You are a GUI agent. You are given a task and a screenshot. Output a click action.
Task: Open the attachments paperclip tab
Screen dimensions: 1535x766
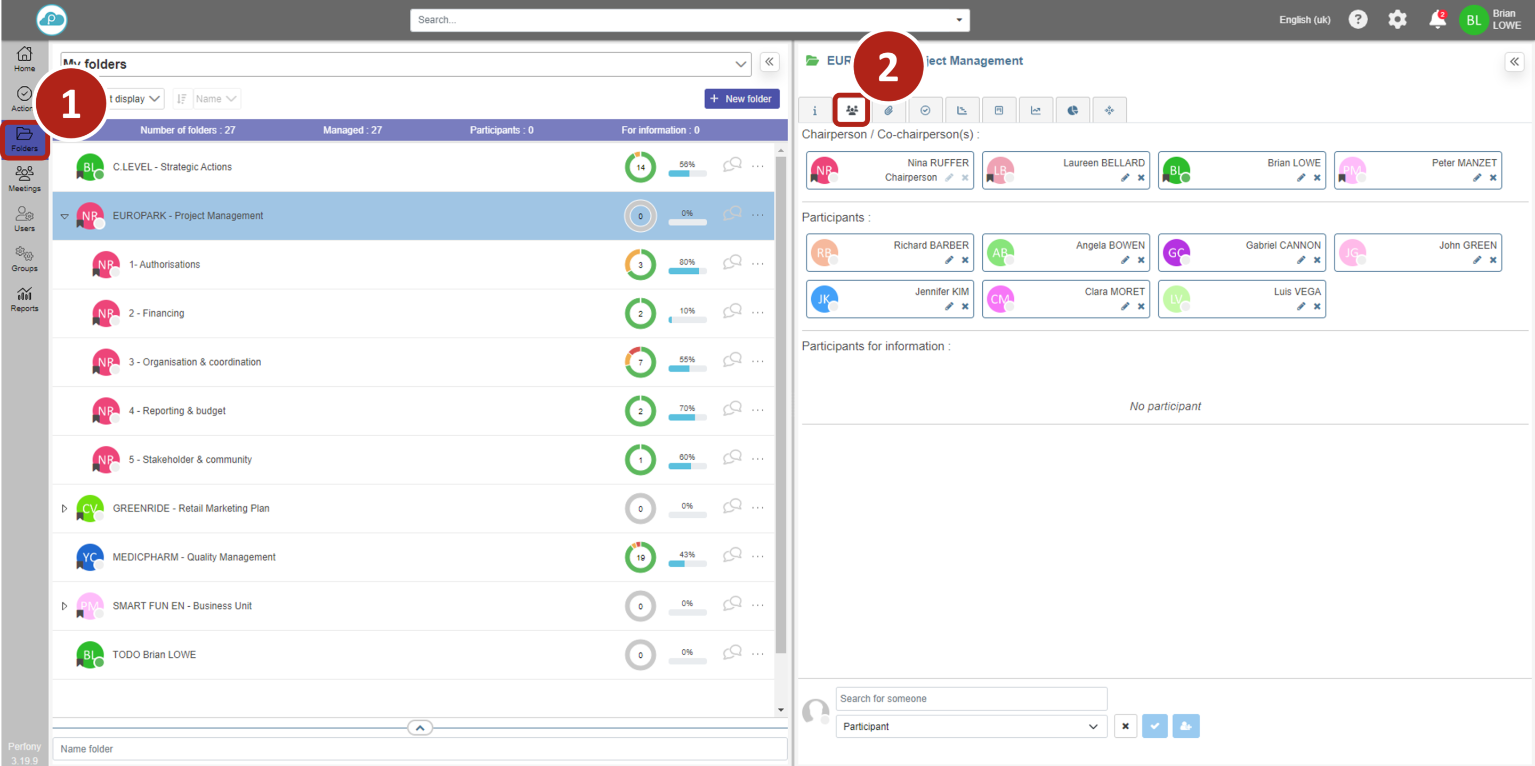[x=888, y=110]
